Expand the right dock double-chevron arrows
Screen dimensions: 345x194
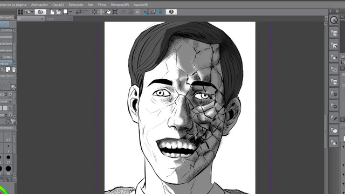(337, 11)
